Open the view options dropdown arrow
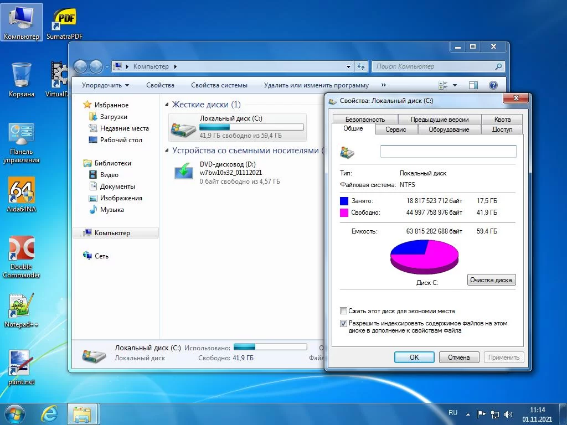 455,85
